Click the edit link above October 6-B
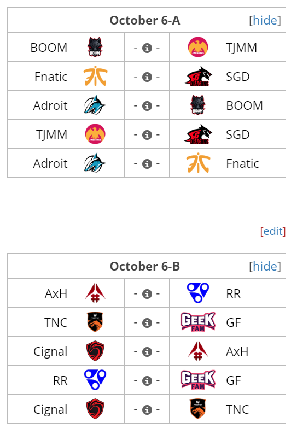 273,231
